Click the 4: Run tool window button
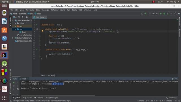This screenshot has width=181, height=102. pos(17,98)
